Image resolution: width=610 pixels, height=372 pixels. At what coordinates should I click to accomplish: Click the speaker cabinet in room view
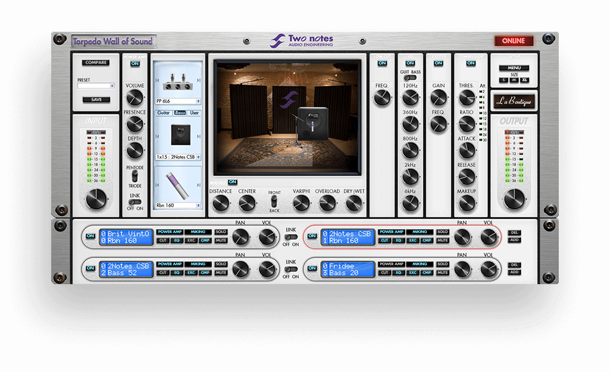tap(313, 124)
